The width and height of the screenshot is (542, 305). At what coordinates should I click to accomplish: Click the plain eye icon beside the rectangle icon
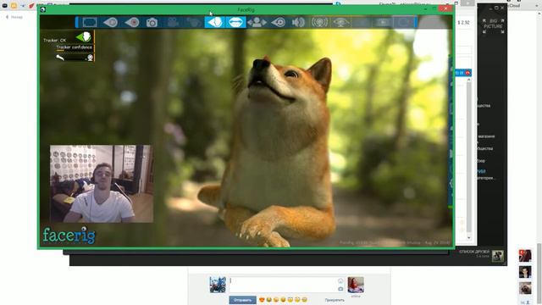111,23
